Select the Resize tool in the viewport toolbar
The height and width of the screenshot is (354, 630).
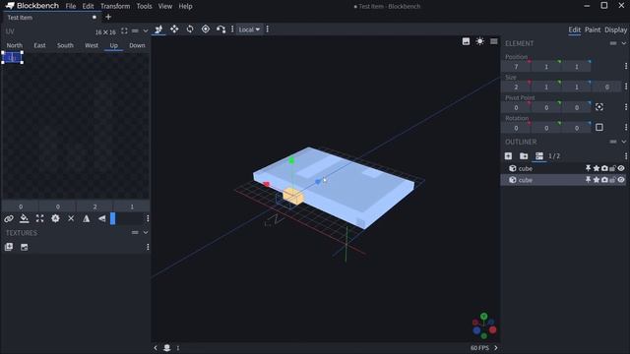click(x=158, y=29)
